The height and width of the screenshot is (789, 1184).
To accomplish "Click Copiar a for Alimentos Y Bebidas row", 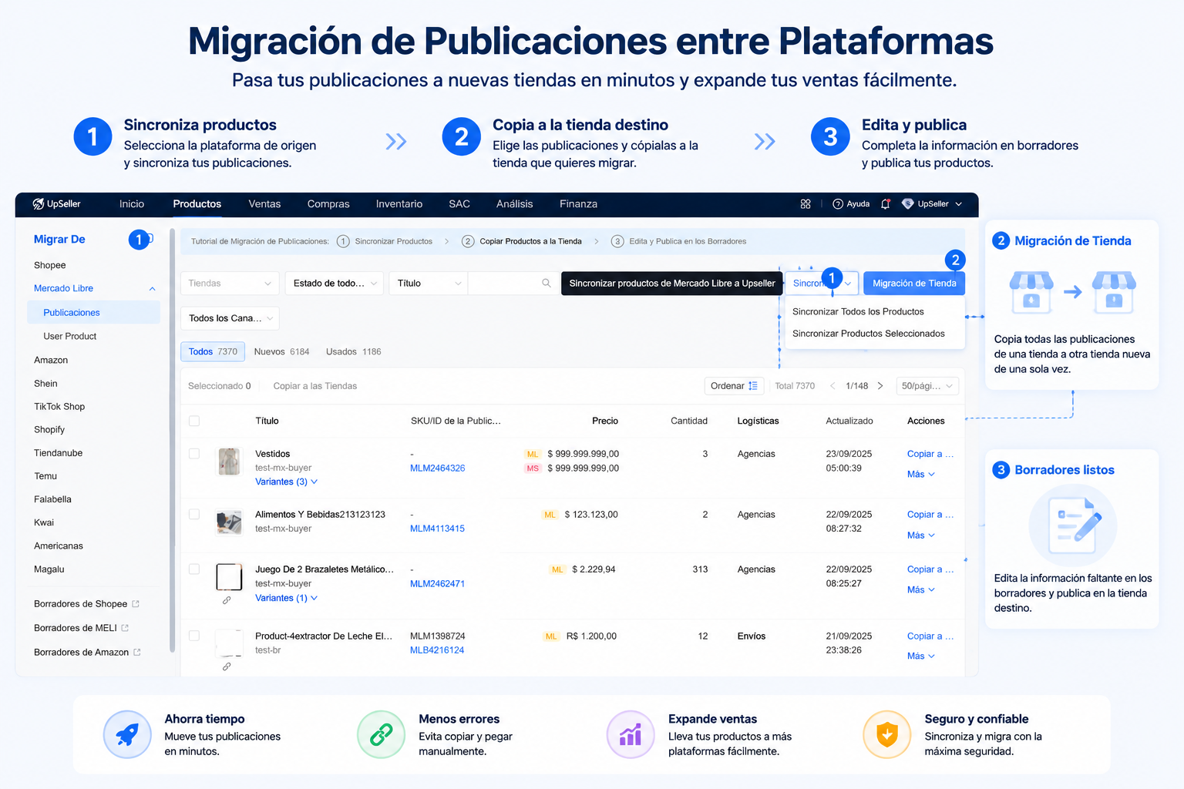I will click(930, 515).
